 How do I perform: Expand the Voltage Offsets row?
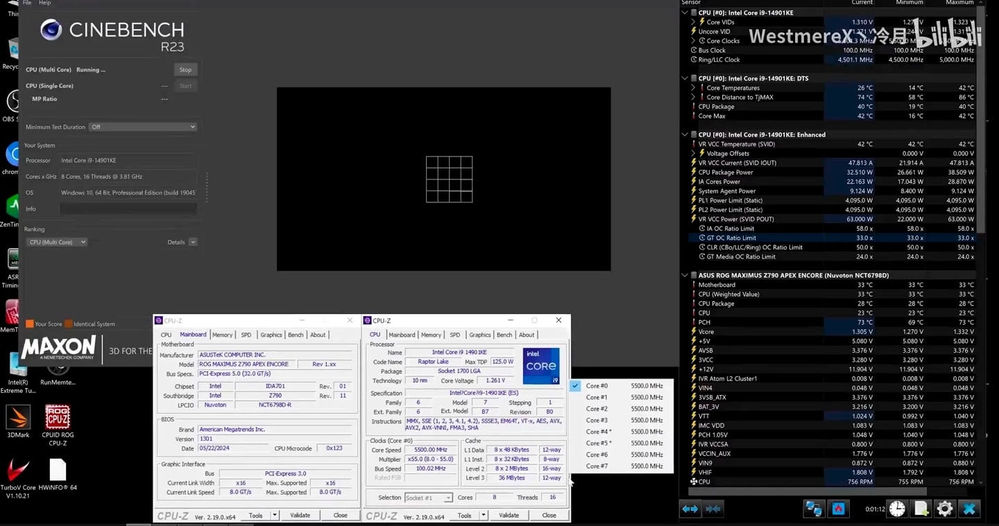pos(693,153)
